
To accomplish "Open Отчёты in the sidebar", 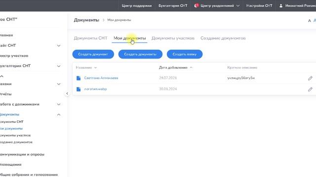I will (5, 94).
